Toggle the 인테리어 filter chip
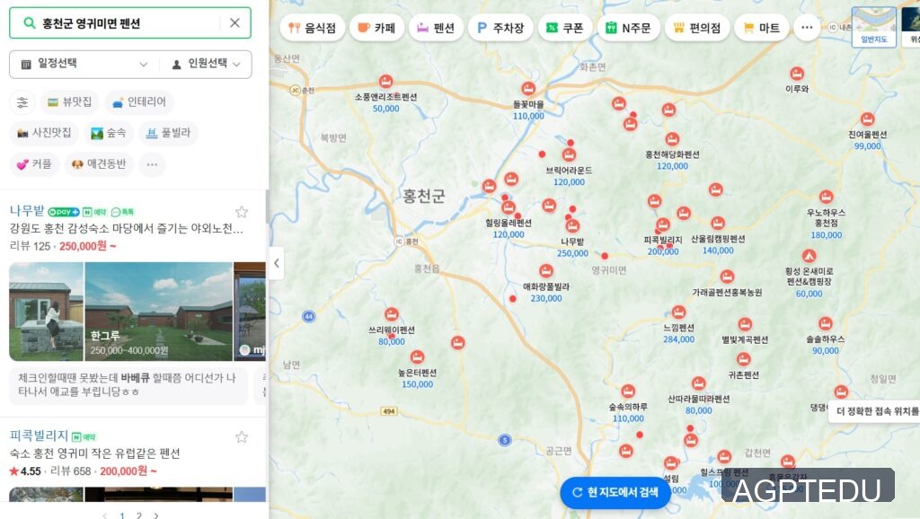The width and height of the screenshot is (920, 519). pos(139,102)
